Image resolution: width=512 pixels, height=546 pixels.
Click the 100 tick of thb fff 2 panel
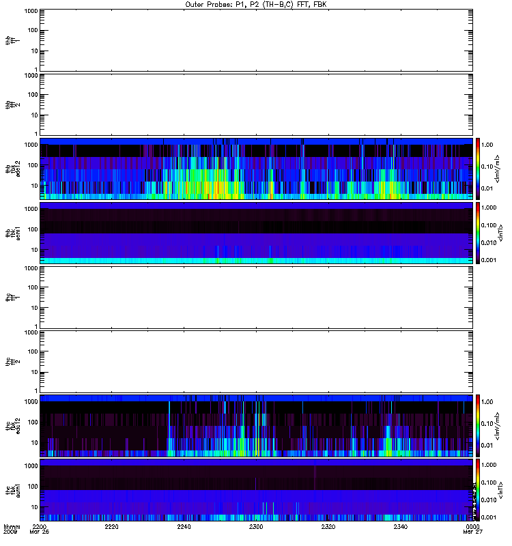(33, 95)
